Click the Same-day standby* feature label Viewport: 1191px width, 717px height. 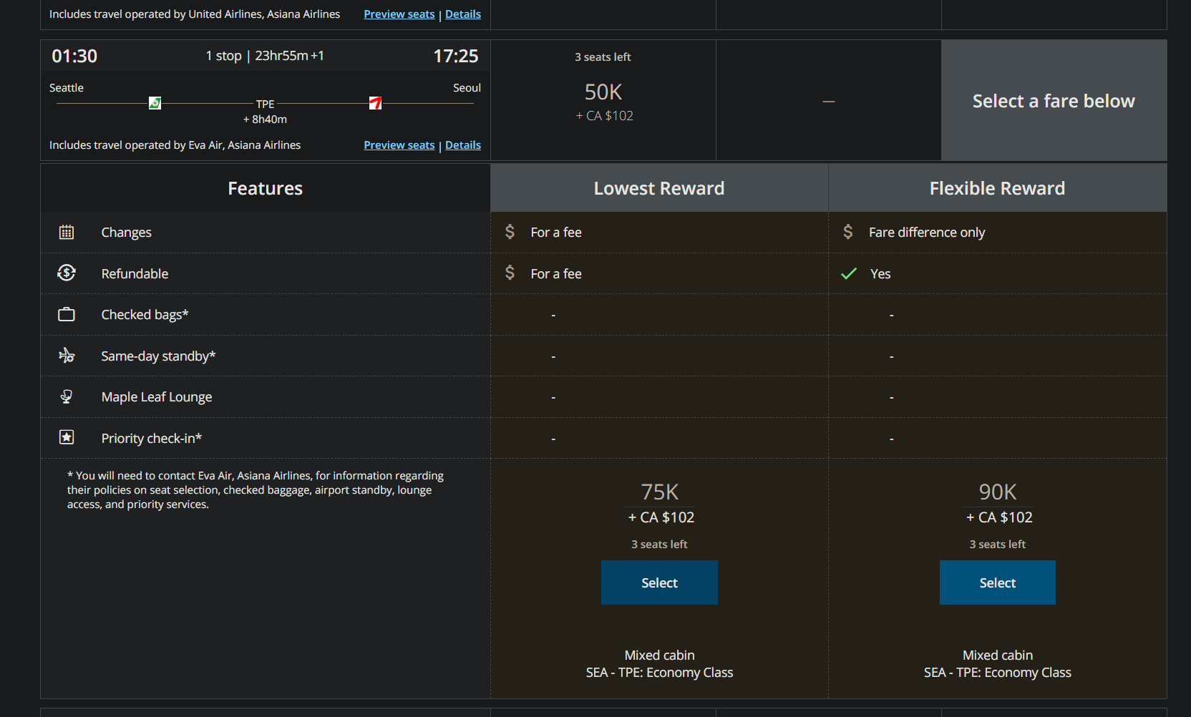pyautogui.click(x=158, y=356)
